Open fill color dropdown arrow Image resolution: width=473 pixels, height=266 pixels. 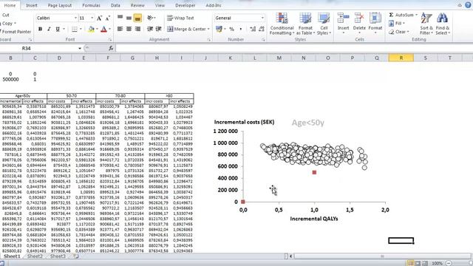pos(97,30)
